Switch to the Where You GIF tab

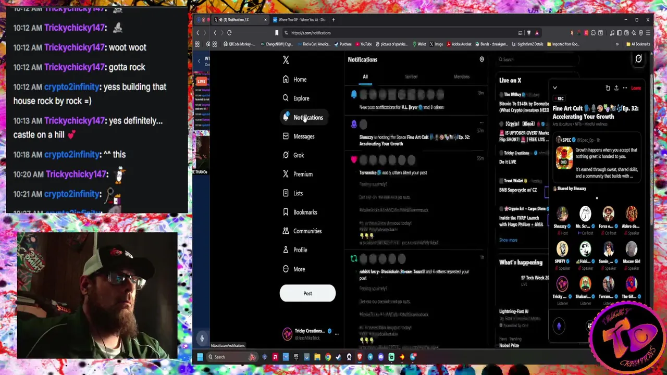(x=300, y=20)
